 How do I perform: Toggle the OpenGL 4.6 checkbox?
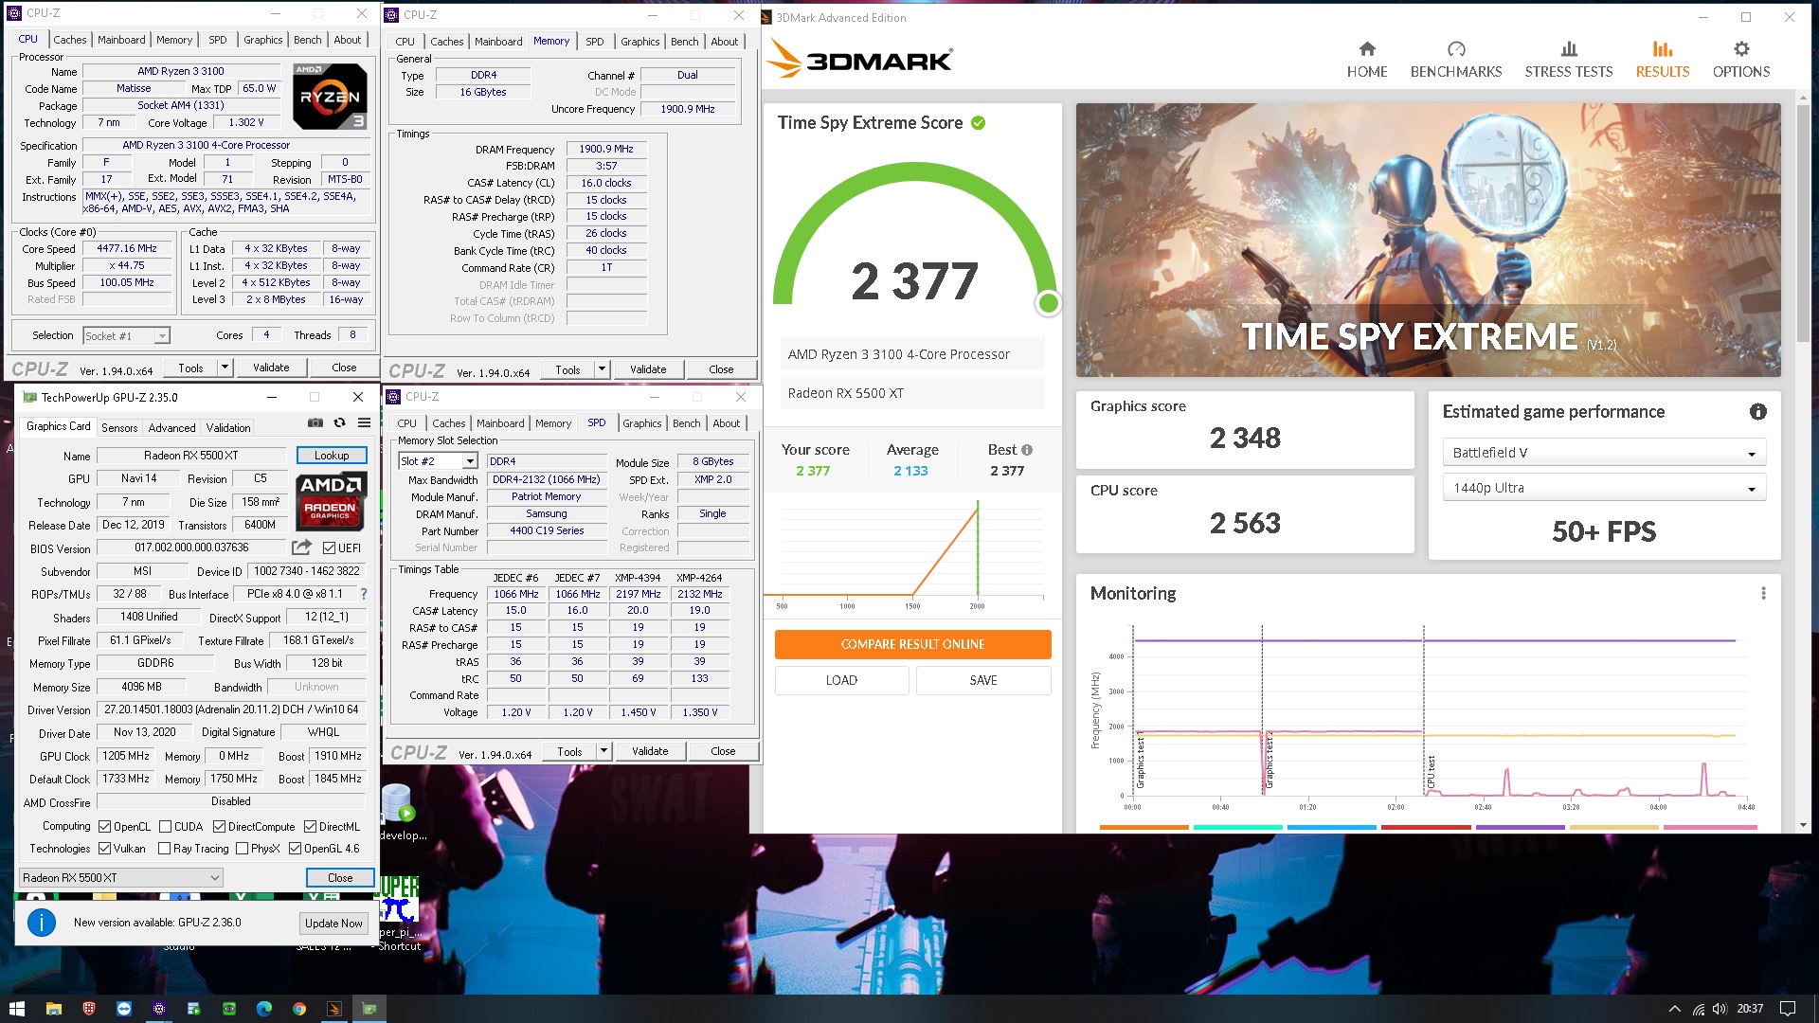[296, 849]
